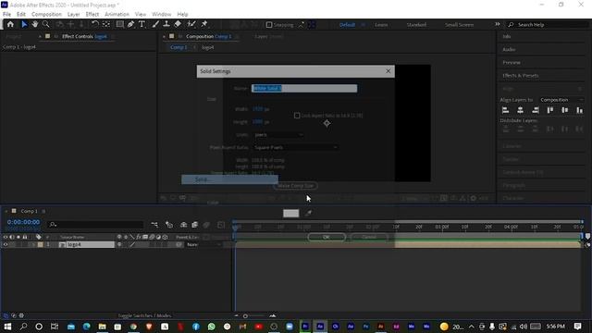Toggle the Lock column header in timeline
The width and height of the screenshot is (592, 333).
(x=25, y=237)
